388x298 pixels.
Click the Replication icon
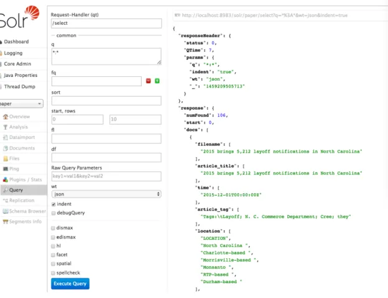(6, 201)
